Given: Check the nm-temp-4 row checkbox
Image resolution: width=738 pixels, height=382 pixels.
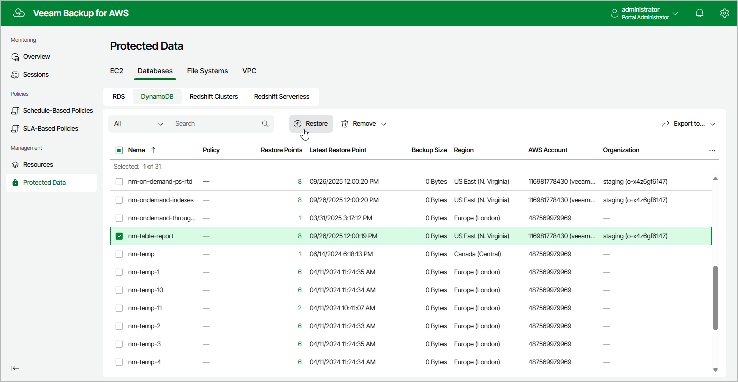Looking at the screenshot, I should 119,362.
